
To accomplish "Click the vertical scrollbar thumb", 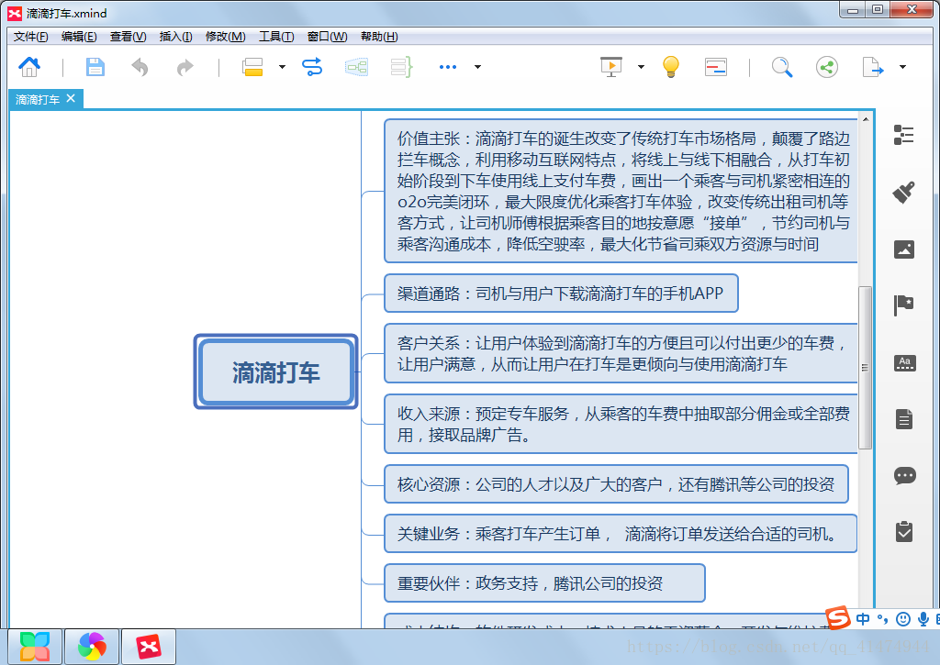I will point(865,367).
